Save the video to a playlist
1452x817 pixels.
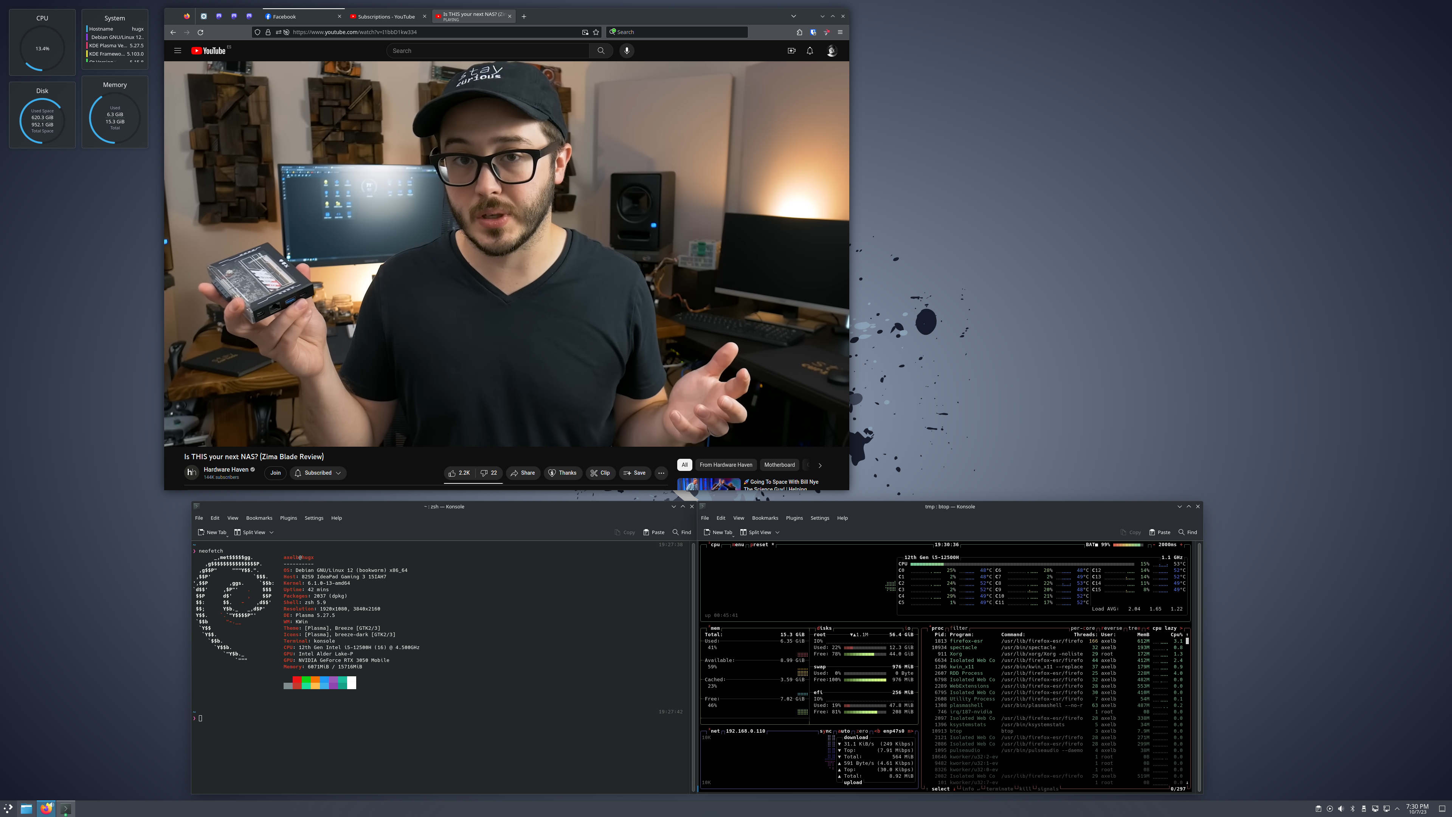[635, 473]
